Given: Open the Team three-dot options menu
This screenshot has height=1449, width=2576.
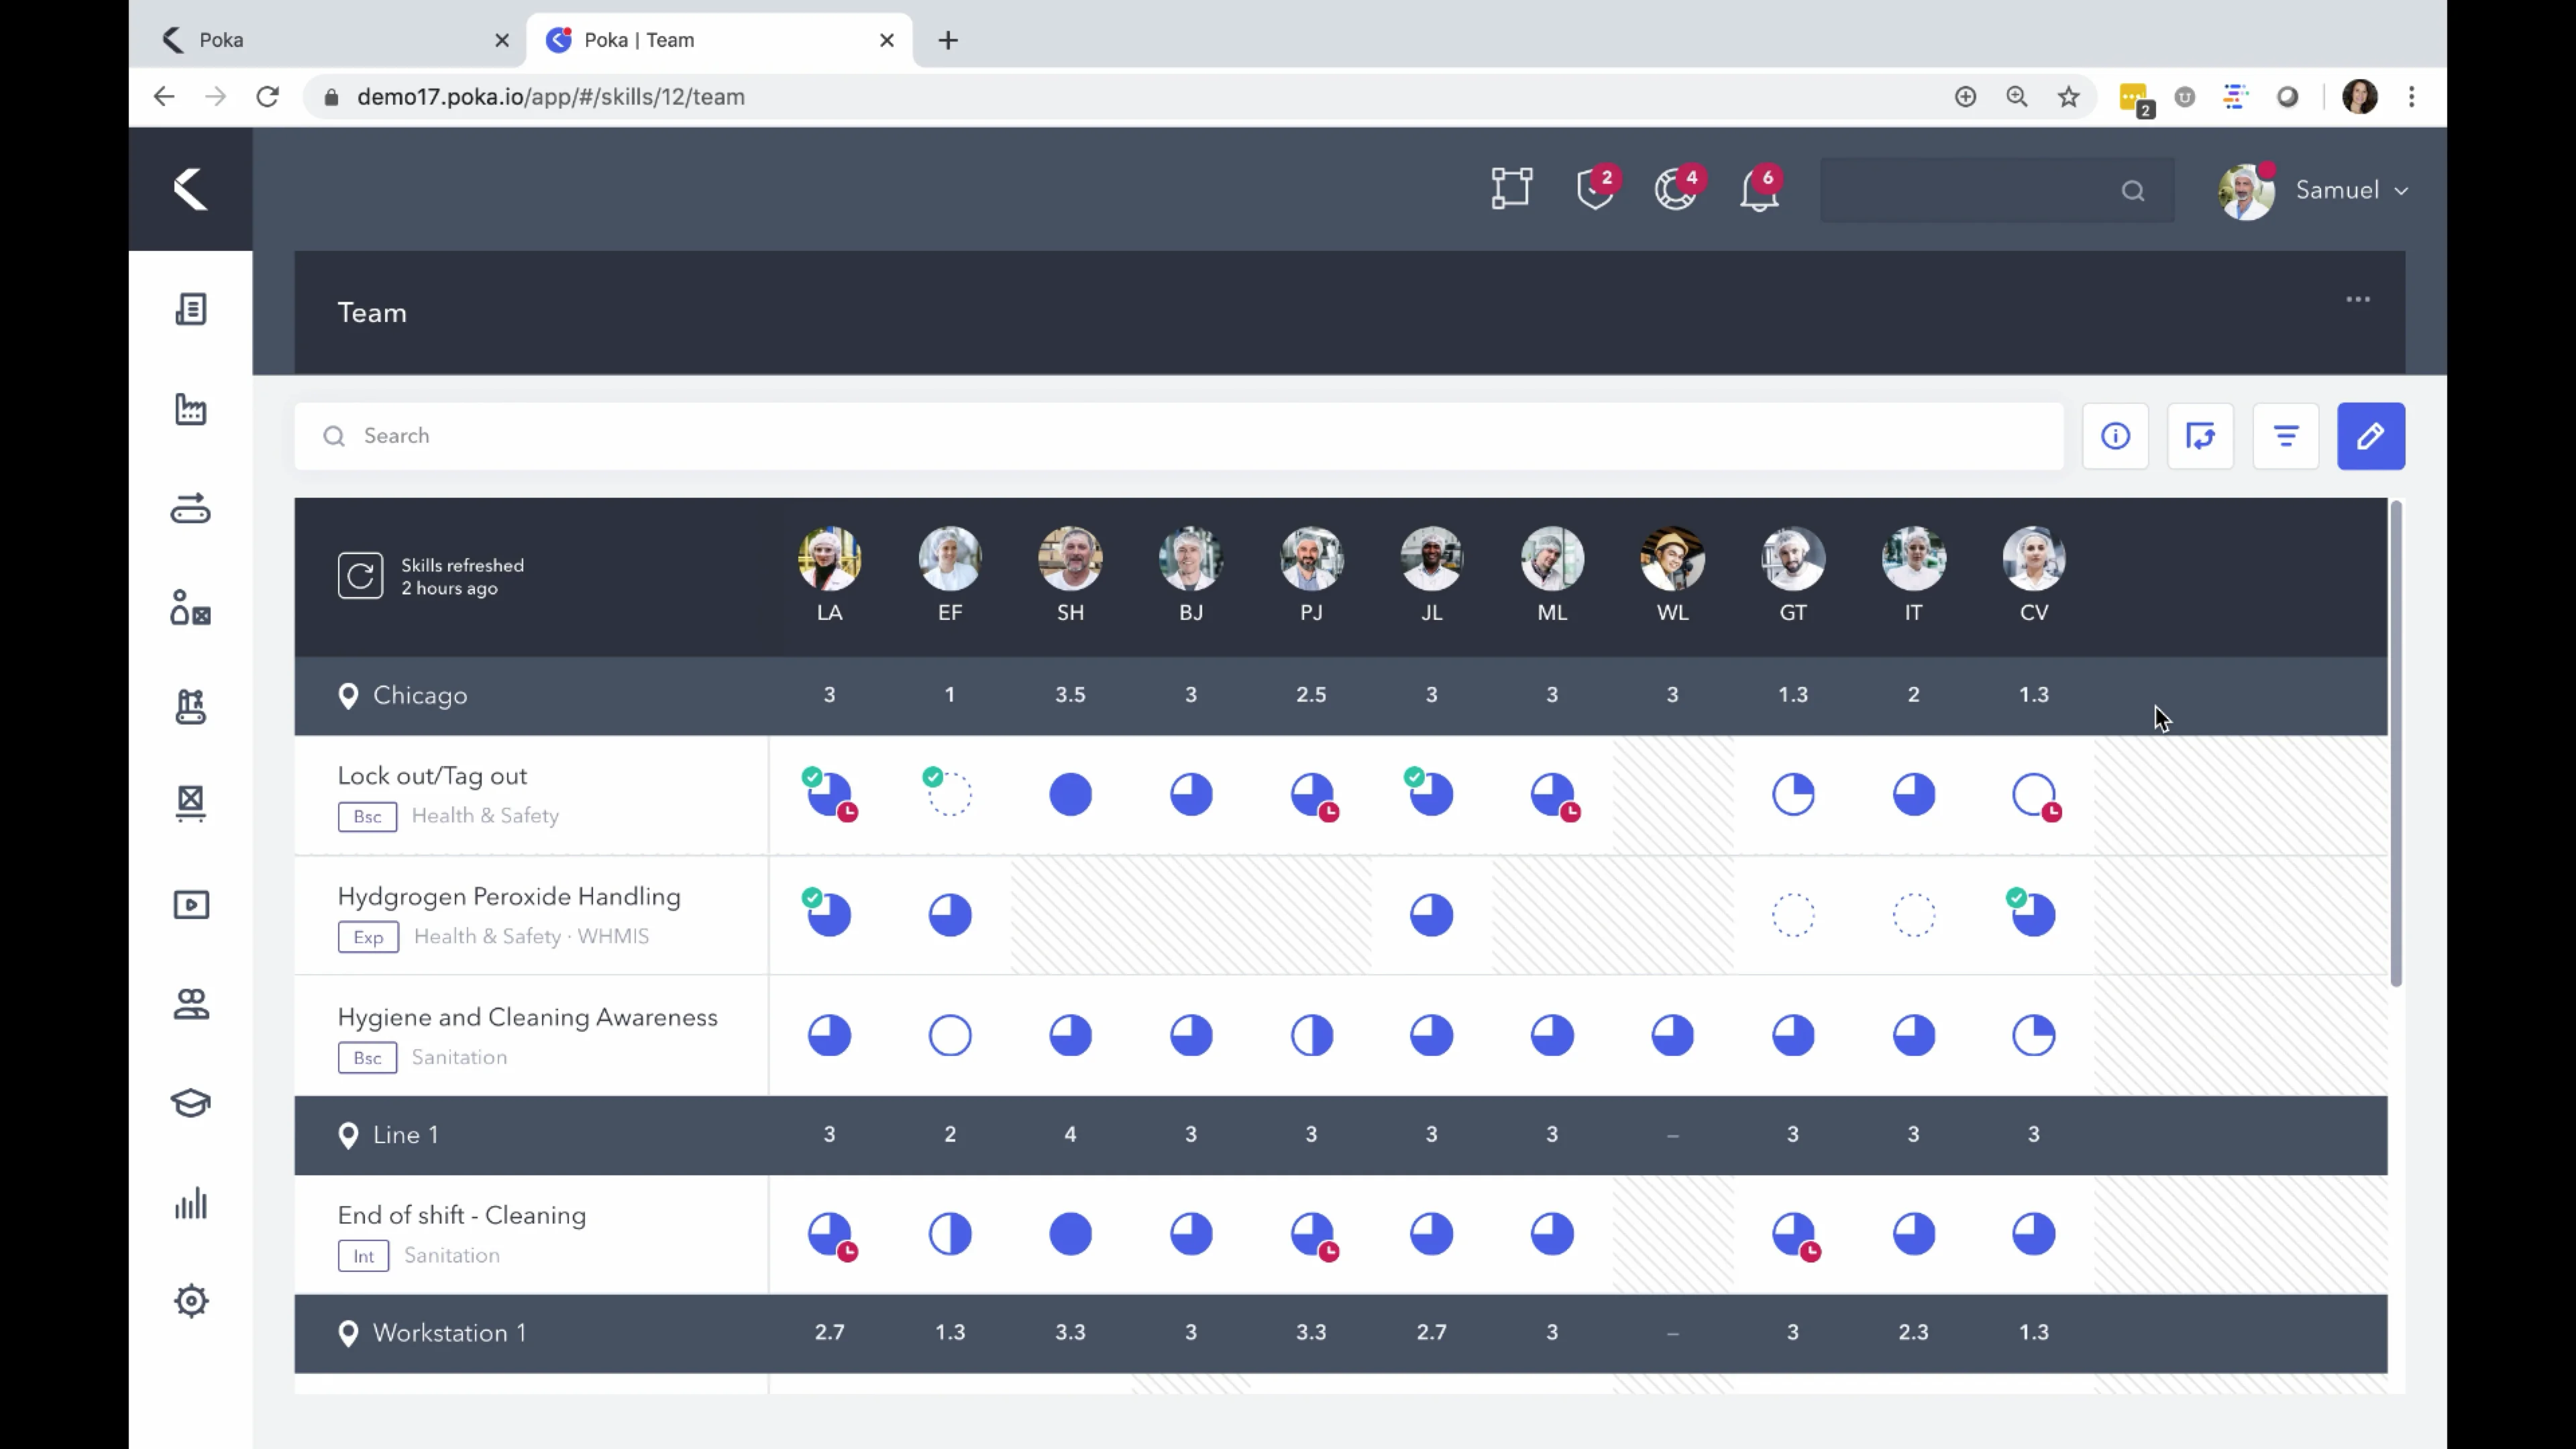Looking at the screenshot, I should coord(2357,299).
